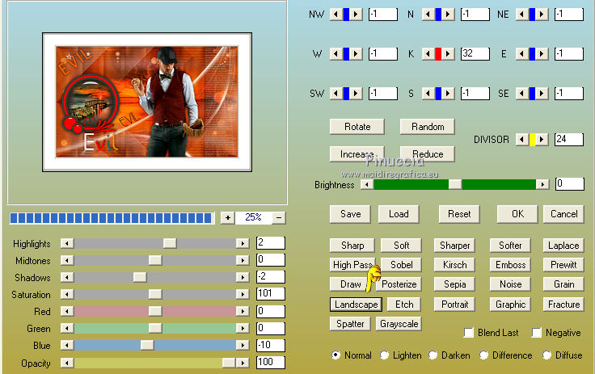
Task: Decrease K value with left arrow
Action: 428,54
